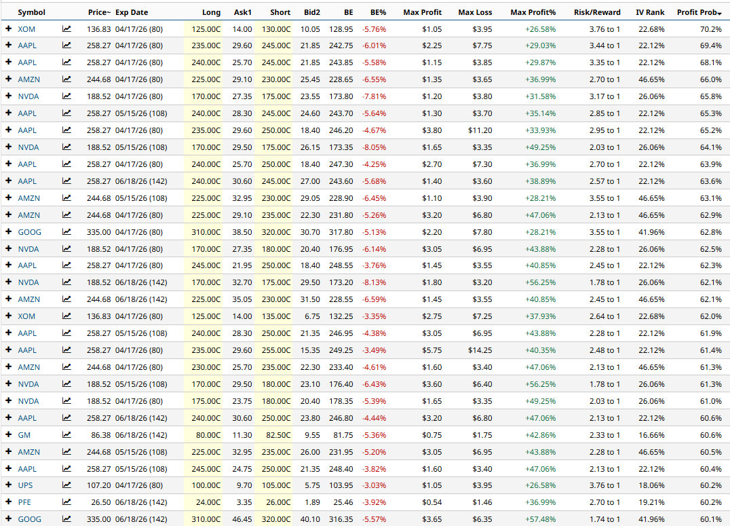Screen dimensions: 730x526
Task: View chart icon on AAPL 62.3% row
Action: [66, 265]
